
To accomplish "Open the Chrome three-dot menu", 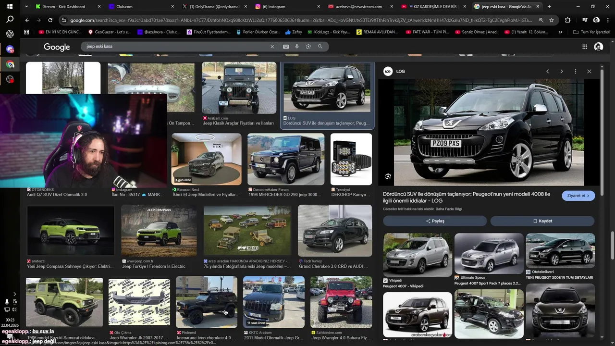I will tap(607, 20).
